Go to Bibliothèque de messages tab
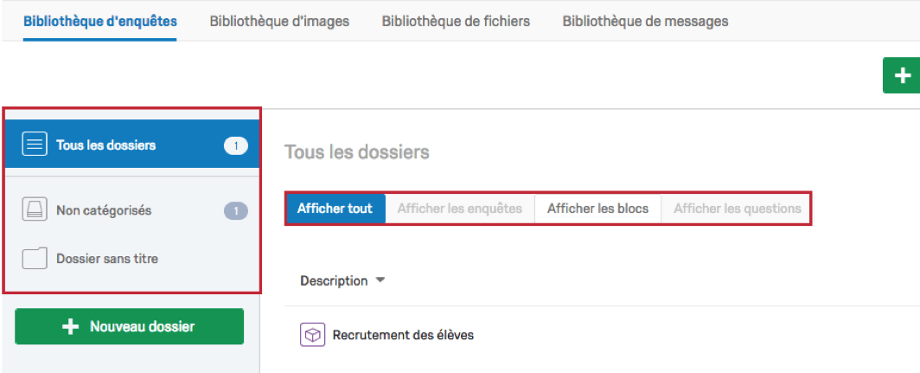Viewport: 920px width, 373px height. click(645, 22)
